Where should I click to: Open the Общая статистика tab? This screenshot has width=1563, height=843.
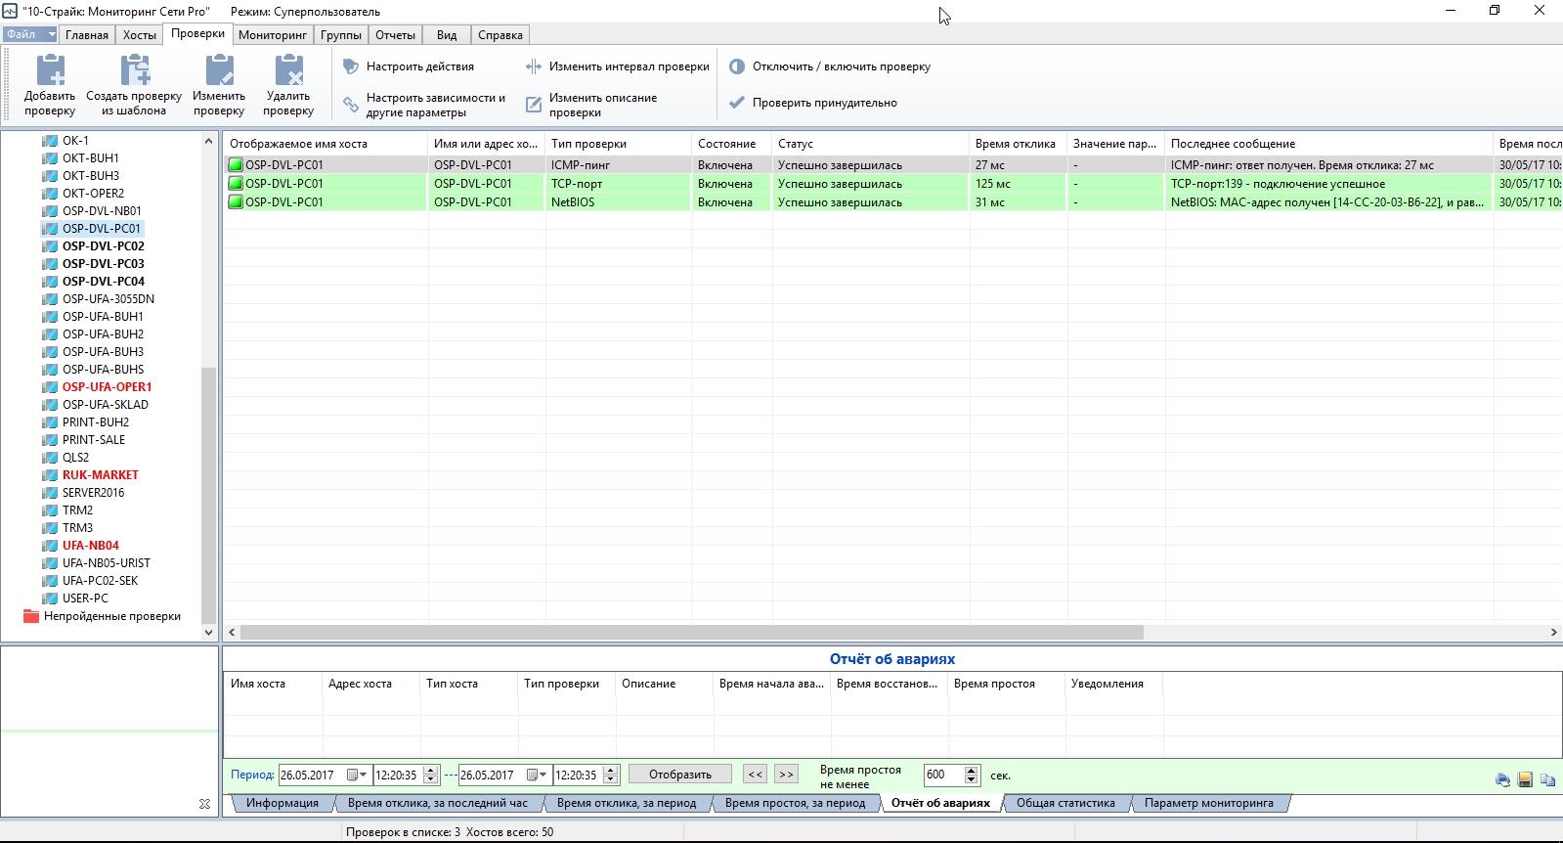click(1065, 803)
